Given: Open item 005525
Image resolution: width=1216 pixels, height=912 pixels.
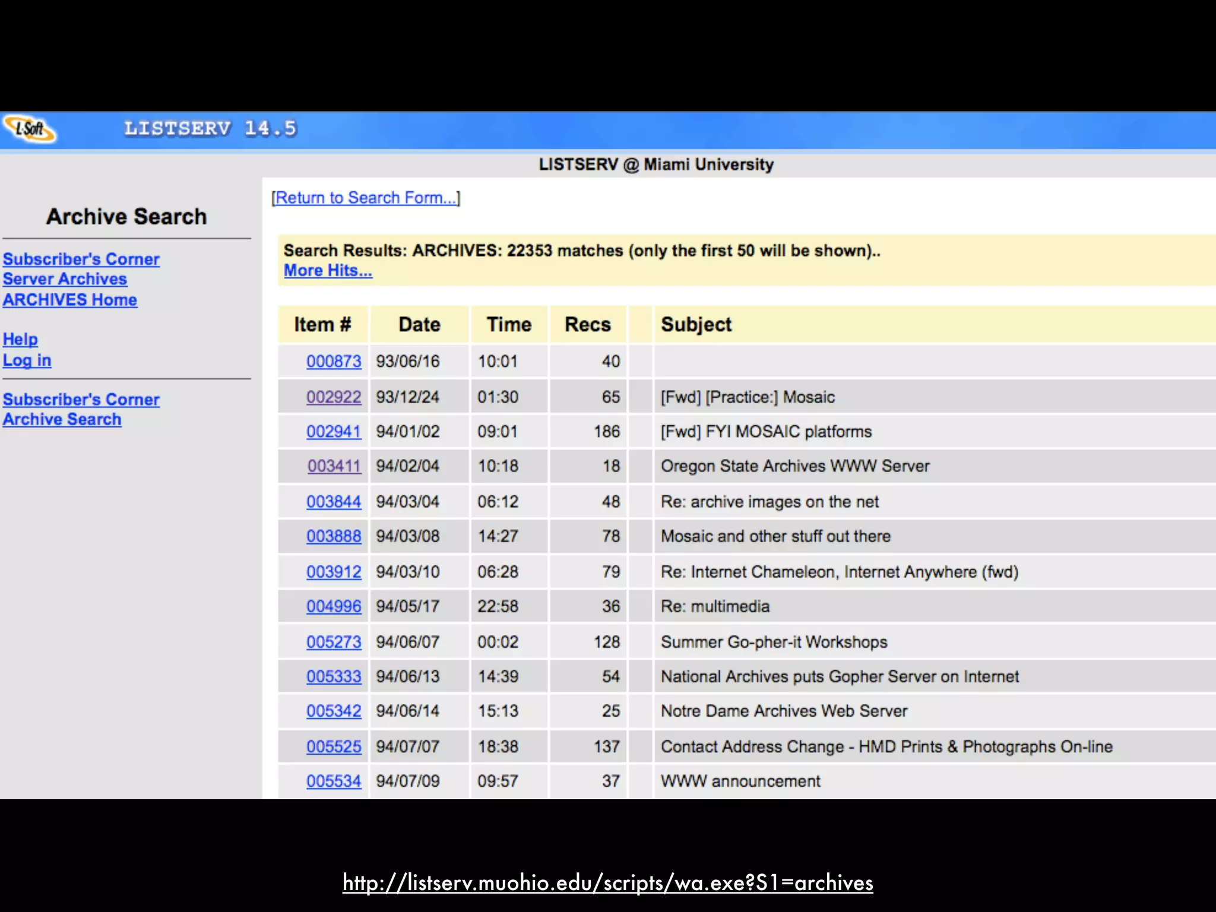Looking at the screenshot, I should (334, 746).
